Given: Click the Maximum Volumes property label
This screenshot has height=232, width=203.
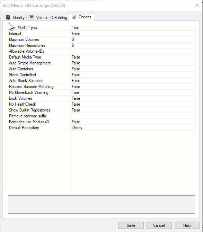Looking at the screenshot, I should click(24, 39).
